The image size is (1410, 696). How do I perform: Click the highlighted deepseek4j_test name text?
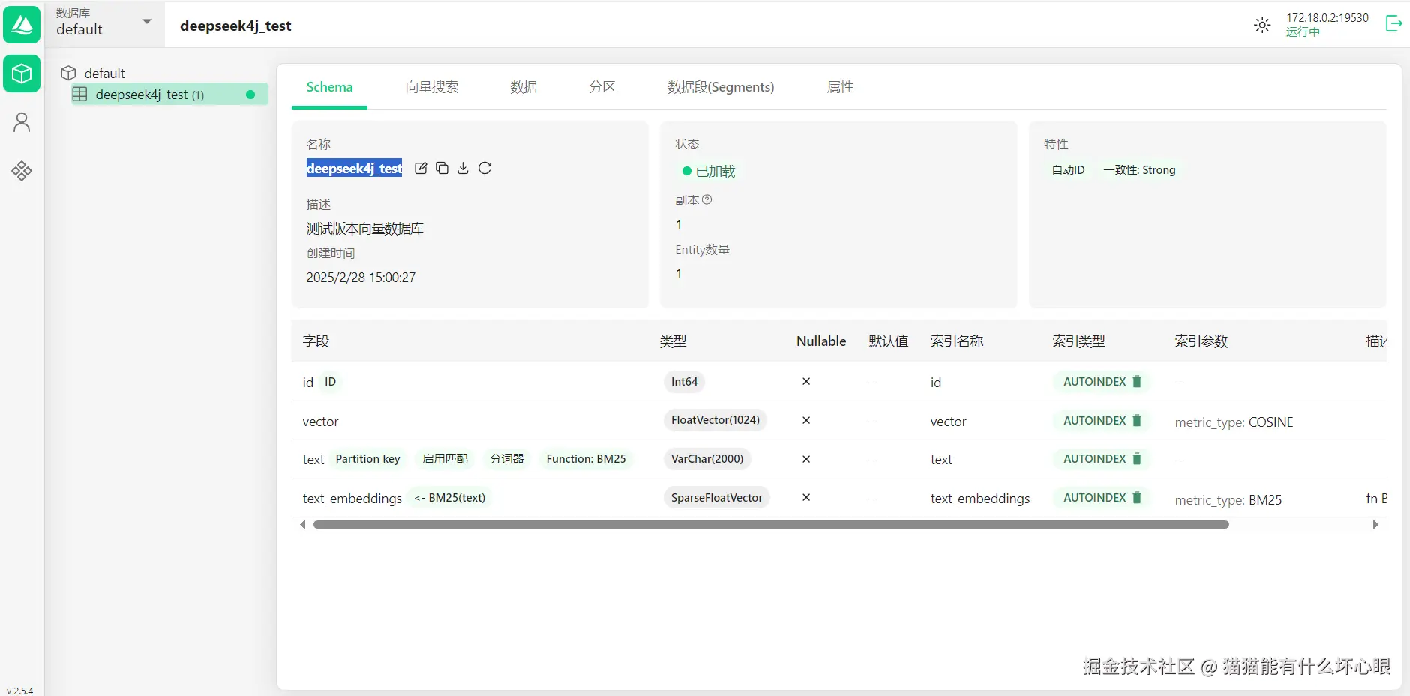354,169
